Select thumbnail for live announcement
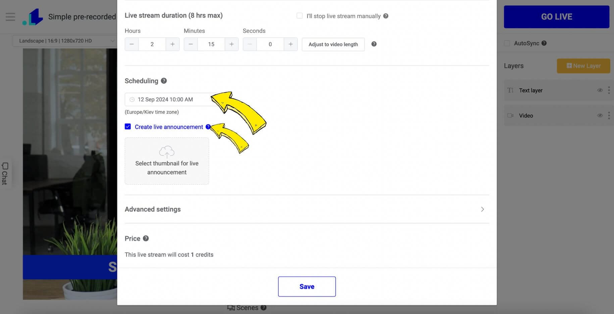This screenshot has height=314, width=614. coord(167,161)
